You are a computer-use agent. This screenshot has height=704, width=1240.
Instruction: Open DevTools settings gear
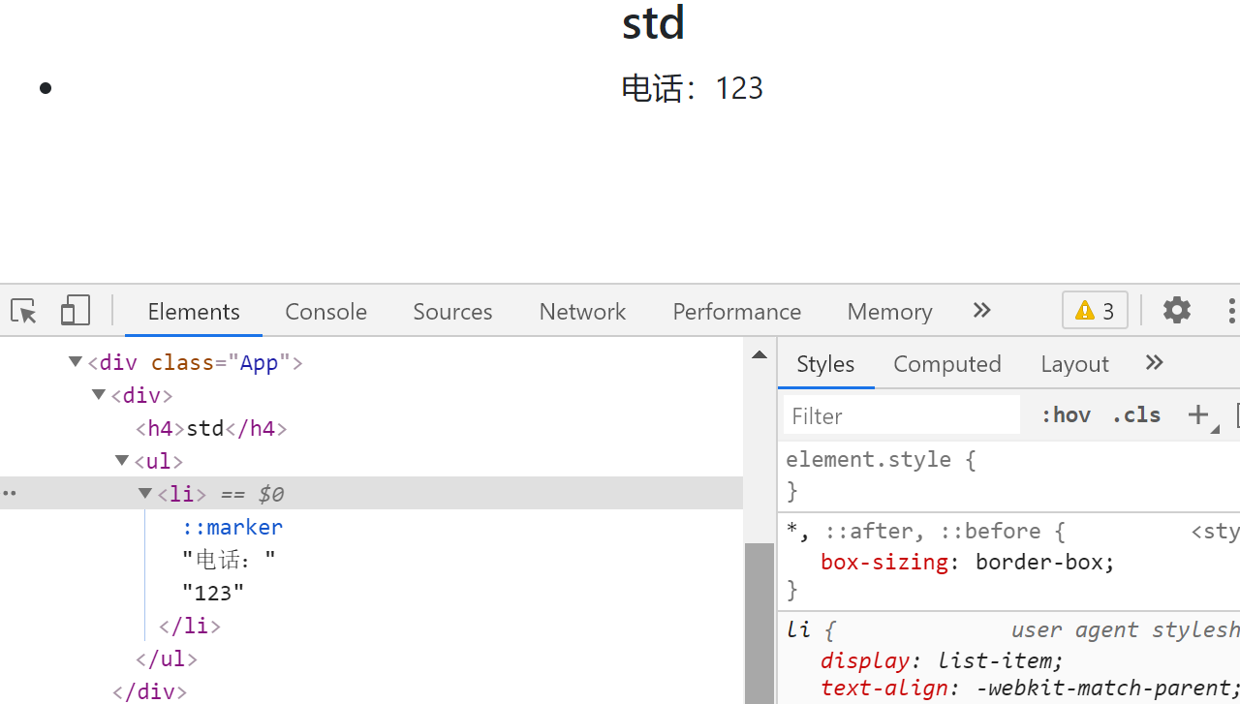tap(1176, 310)
